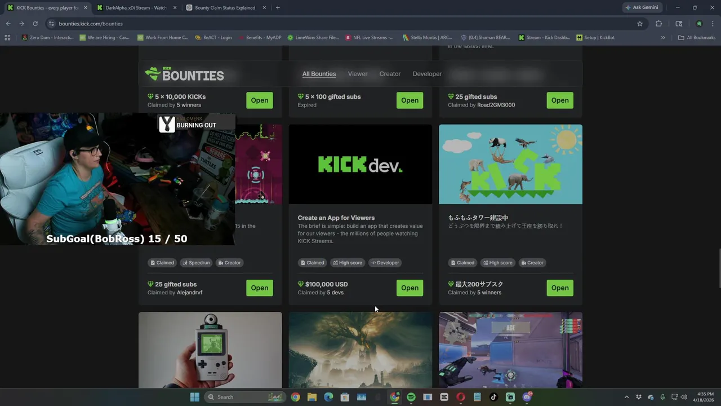Viewport: 721px width, 406px height.
Task: Open Spotify from the taskbar
Action: click(411, 397)
